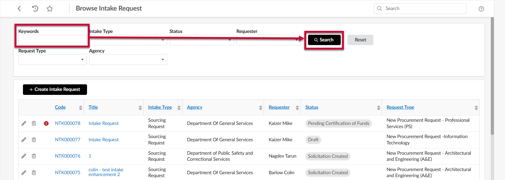This screenshot has height=180, width=505.
Task: Click 'Solicitation Created' badge for NTK000075
Action: coord(328,173)
